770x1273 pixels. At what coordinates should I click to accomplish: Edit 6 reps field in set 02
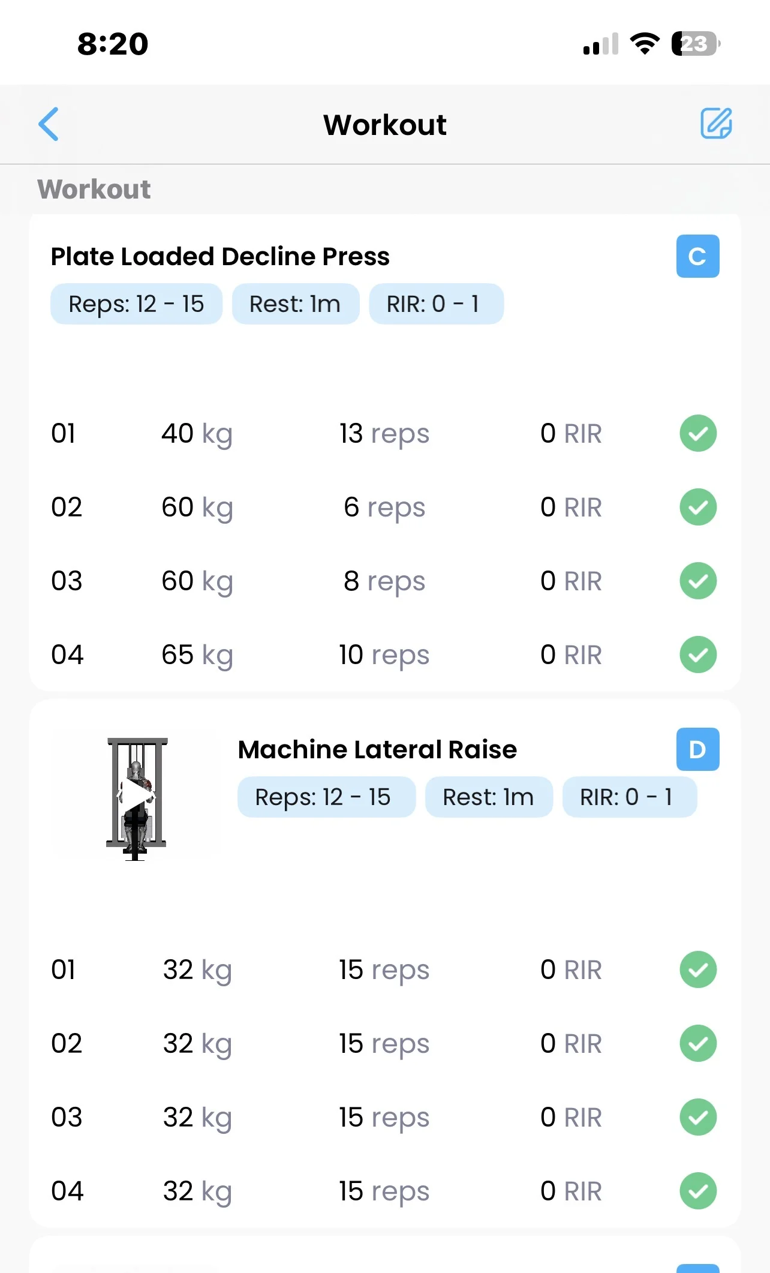click(x=384, y=508)
